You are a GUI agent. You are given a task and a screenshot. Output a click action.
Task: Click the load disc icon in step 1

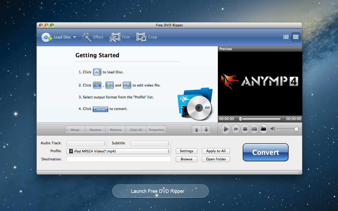[97, 72]
